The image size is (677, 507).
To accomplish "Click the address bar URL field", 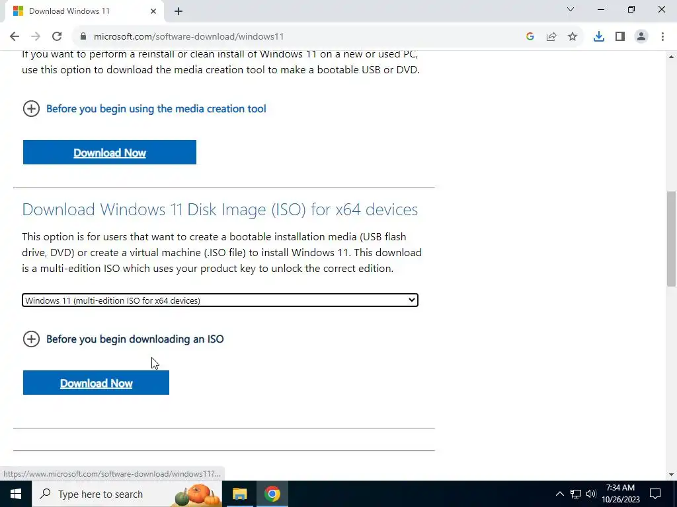I will (x=298, y=37).
